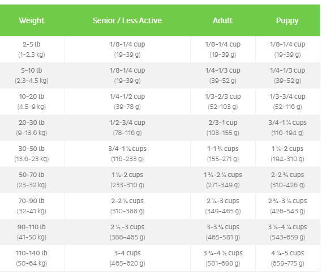Click the Senior / Less Active header

(127, 20)
